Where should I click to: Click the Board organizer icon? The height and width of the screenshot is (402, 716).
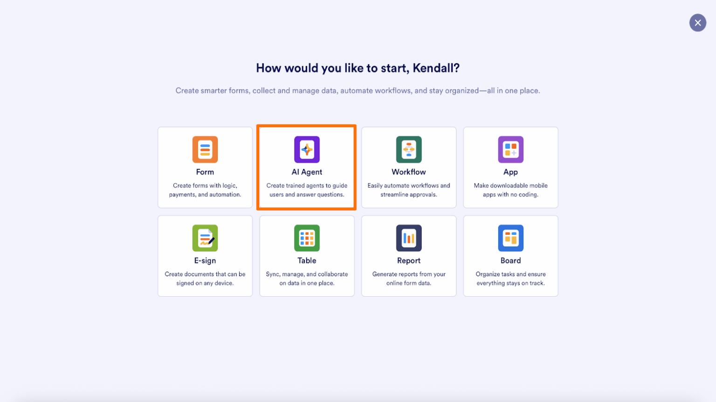(x=510, y=238)
